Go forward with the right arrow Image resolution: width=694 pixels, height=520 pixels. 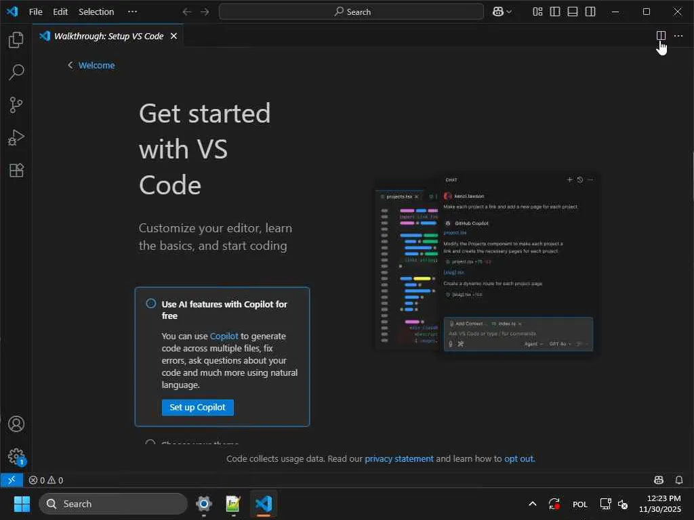pyautogui.click(x=205, y=12)
